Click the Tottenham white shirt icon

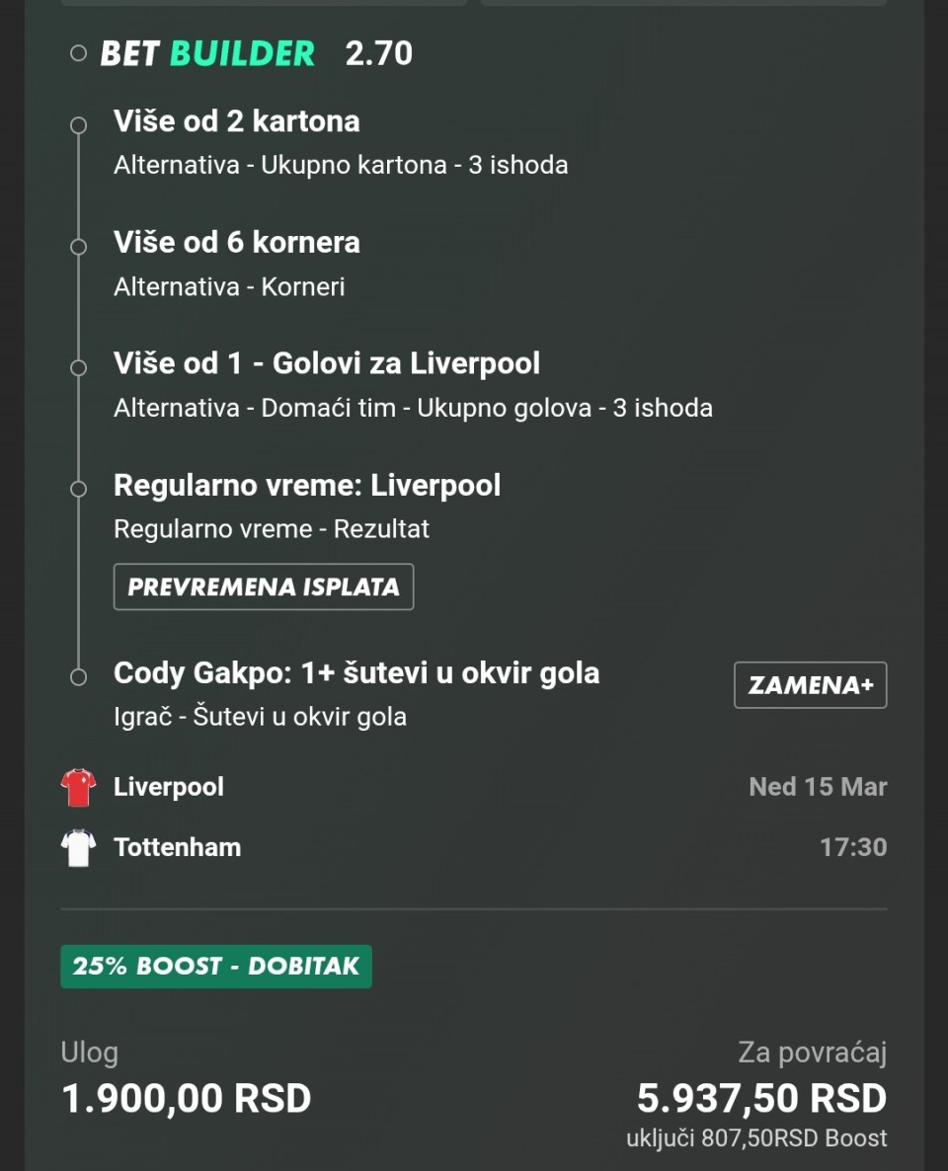pos(78,848)
